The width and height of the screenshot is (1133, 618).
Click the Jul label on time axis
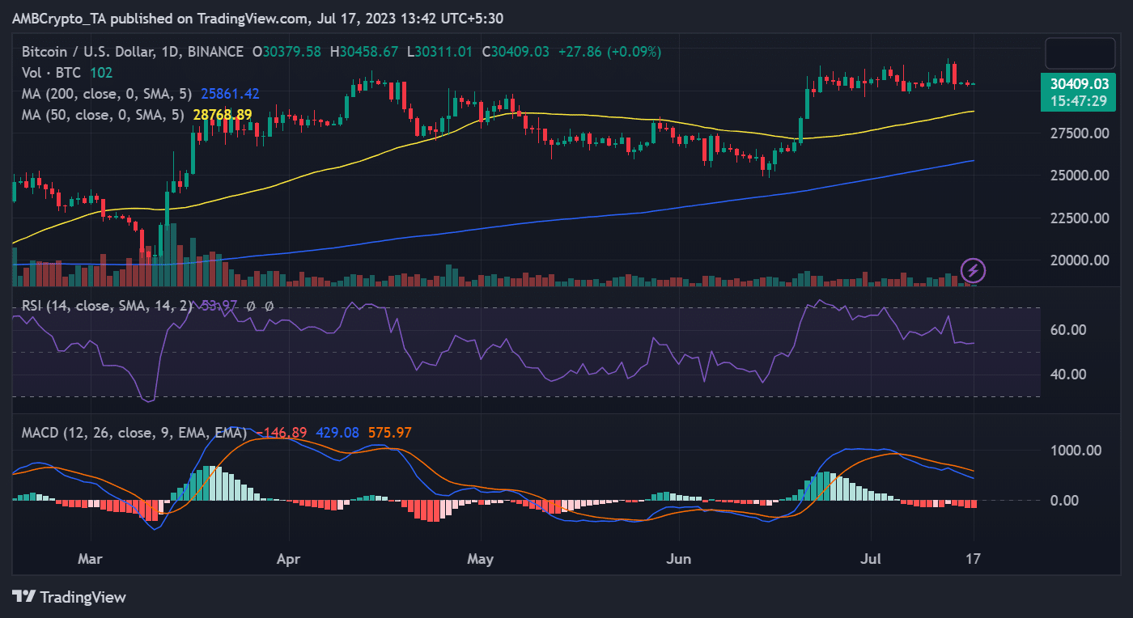pyautogui.click(x=871, y=558)
